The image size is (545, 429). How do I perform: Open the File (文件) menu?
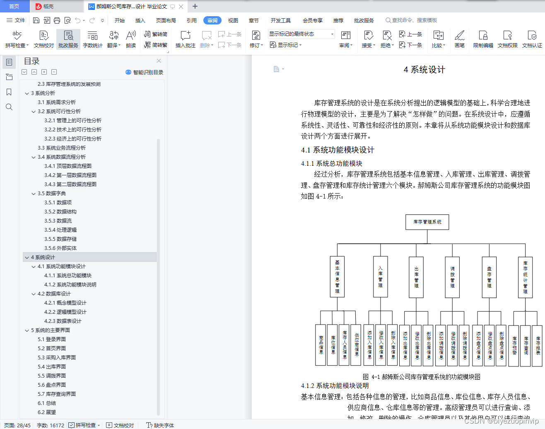pos(16,20)
